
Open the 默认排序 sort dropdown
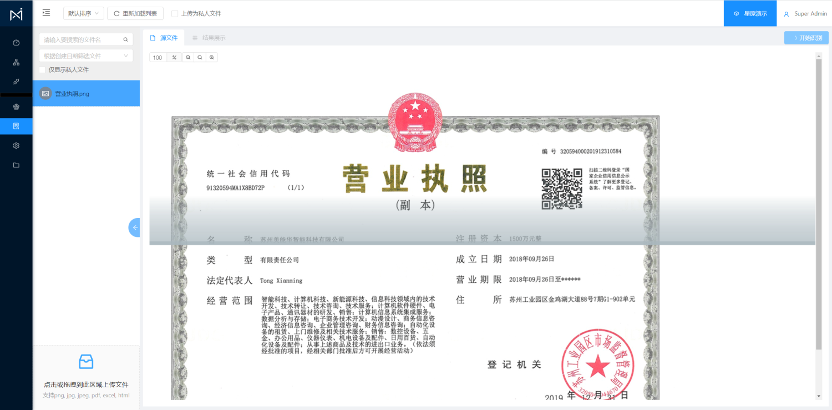click(83, 13)
